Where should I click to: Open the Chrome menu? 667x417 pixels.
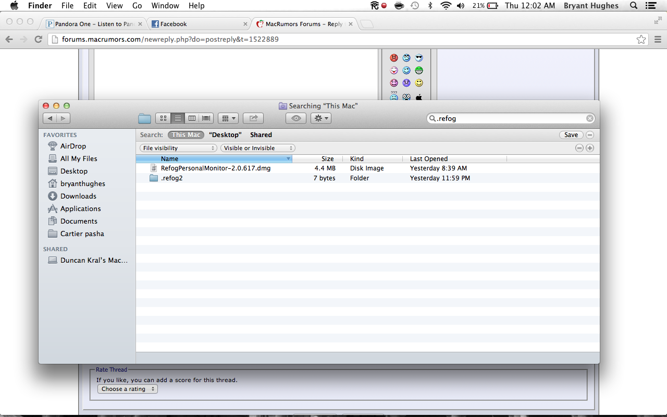[658, 39]
